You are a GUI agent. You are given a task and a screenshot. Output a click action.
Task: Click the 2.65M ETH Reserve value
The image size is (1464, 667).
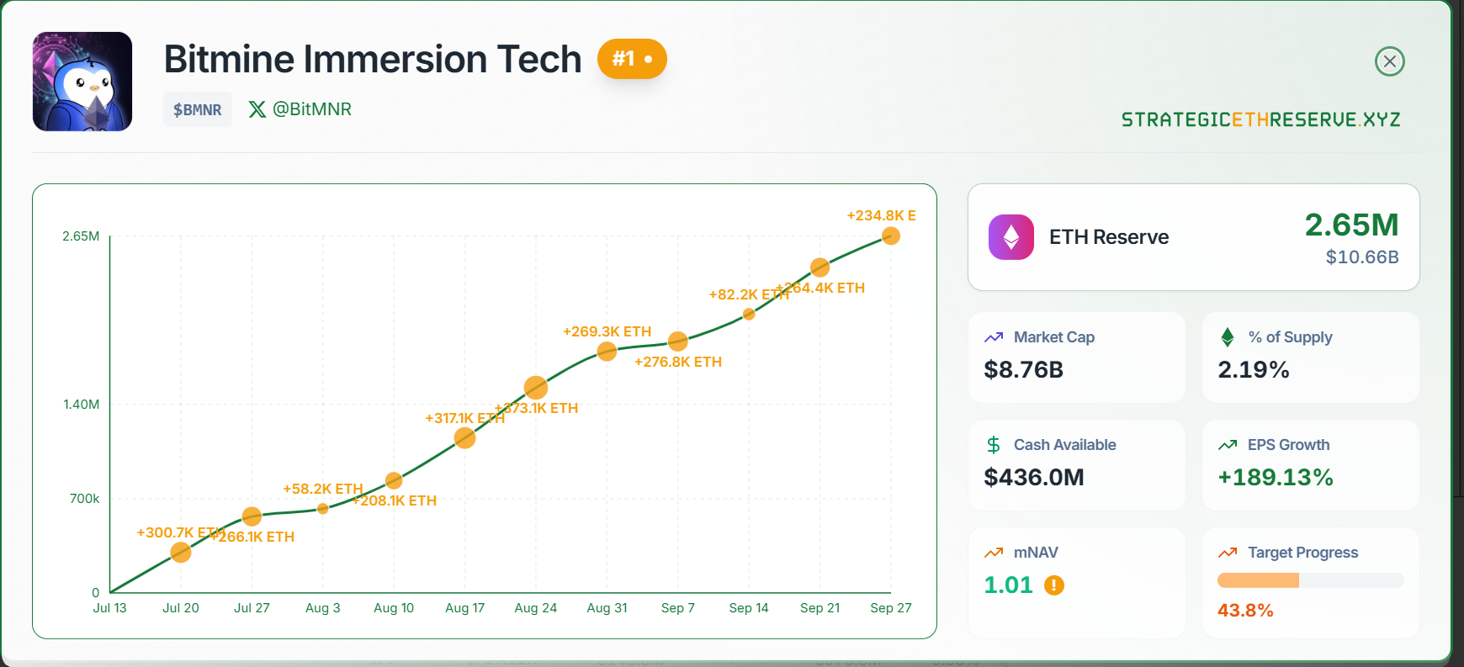click(1351, 225)
